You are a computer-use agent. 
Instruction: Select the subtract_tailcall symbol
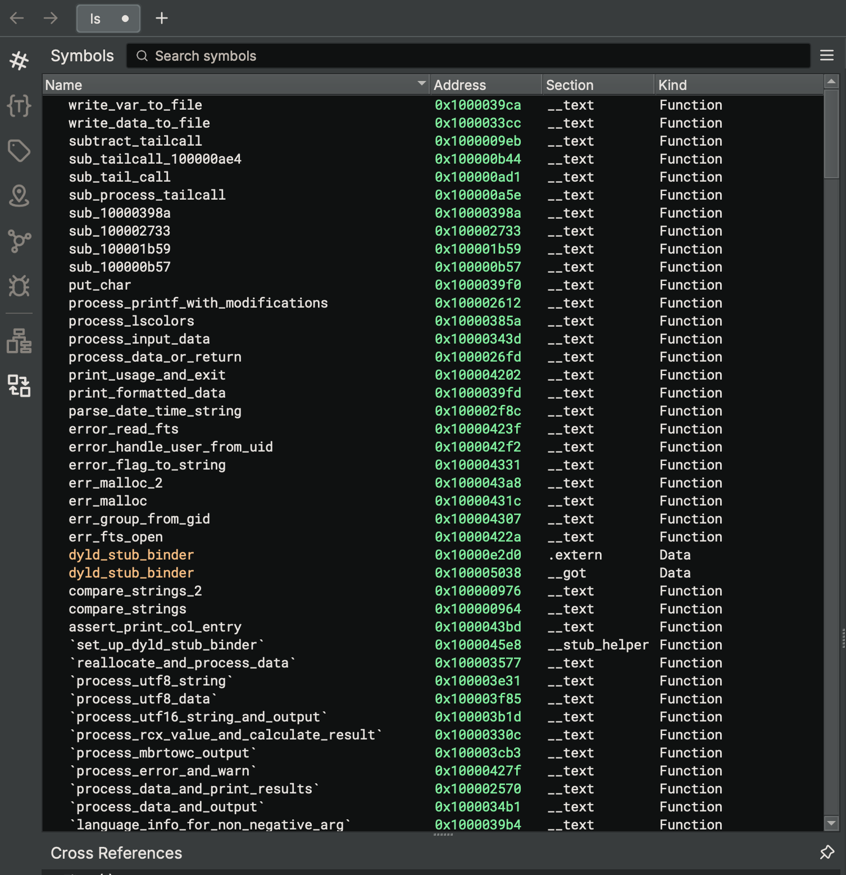(135, 141)
